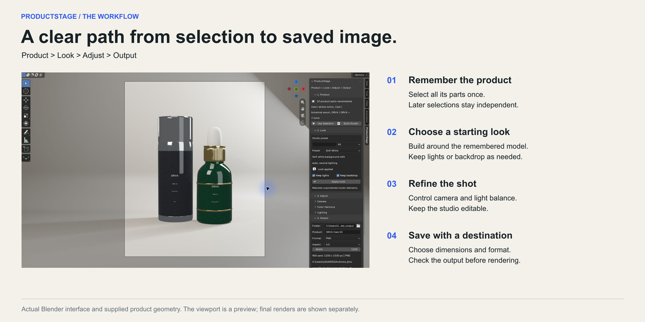Viewport: 645px width, 322px height.
Task: Open the All category filter dropdown
Action: pos(348,144)
